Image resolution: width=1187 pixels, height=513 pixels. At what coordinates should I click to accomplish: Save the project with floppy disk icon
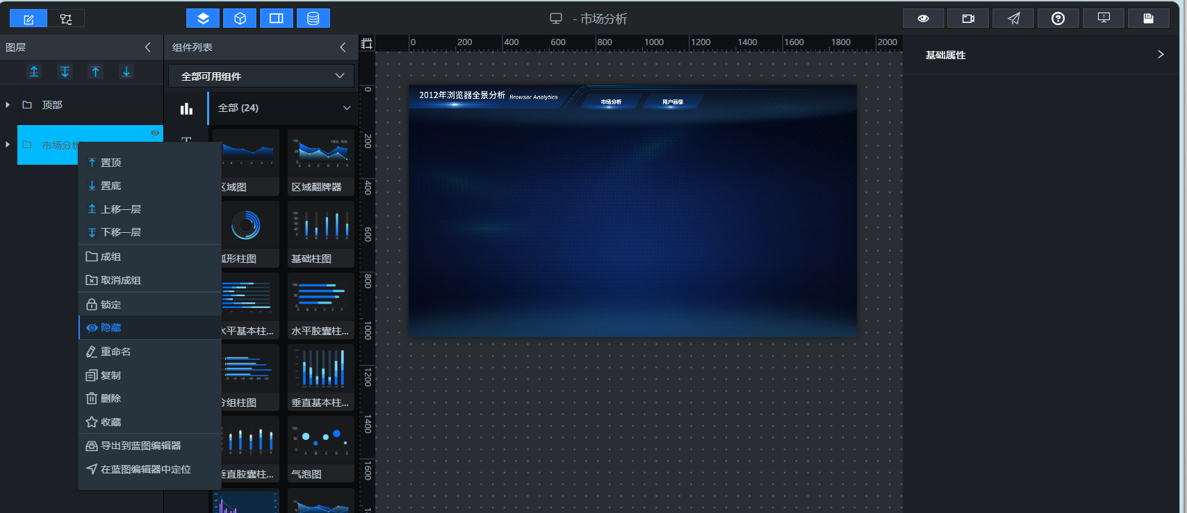[x=1148, y=18]
